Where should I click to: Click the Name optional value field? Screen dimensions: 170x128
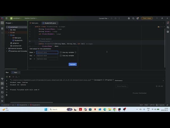[47, 52]
